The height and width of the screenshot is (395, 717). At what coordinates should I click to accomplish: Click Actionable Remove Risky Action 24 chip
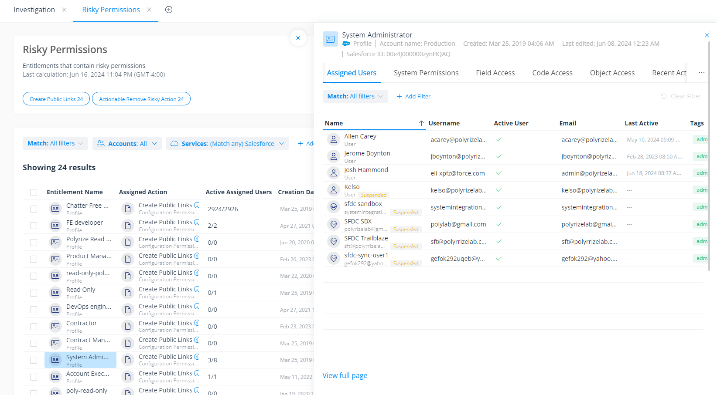[x=141, y=99]
